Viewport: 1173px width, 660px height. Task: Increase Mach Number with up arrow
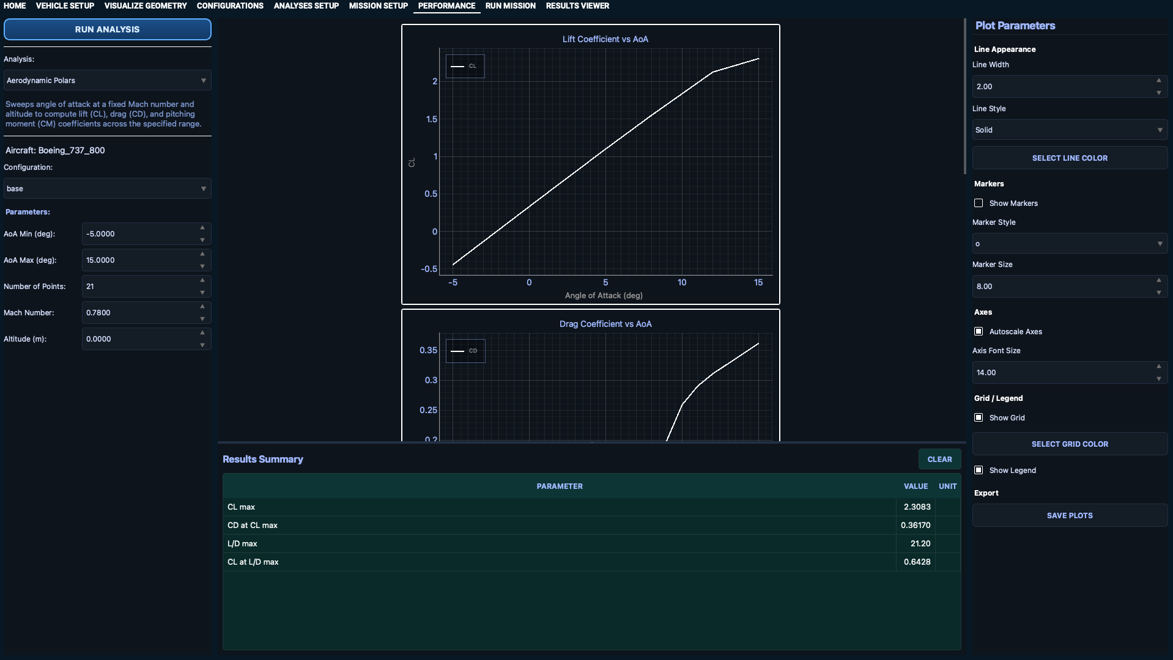coord(202,307)
